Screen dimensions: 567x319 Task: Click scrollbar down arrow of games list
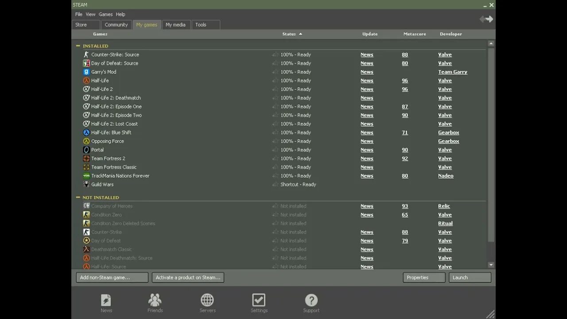click(x=491, y=265)
